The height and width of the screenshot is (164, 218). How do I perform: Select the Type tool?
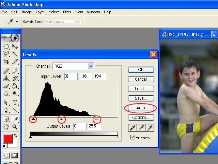(15, 102)
